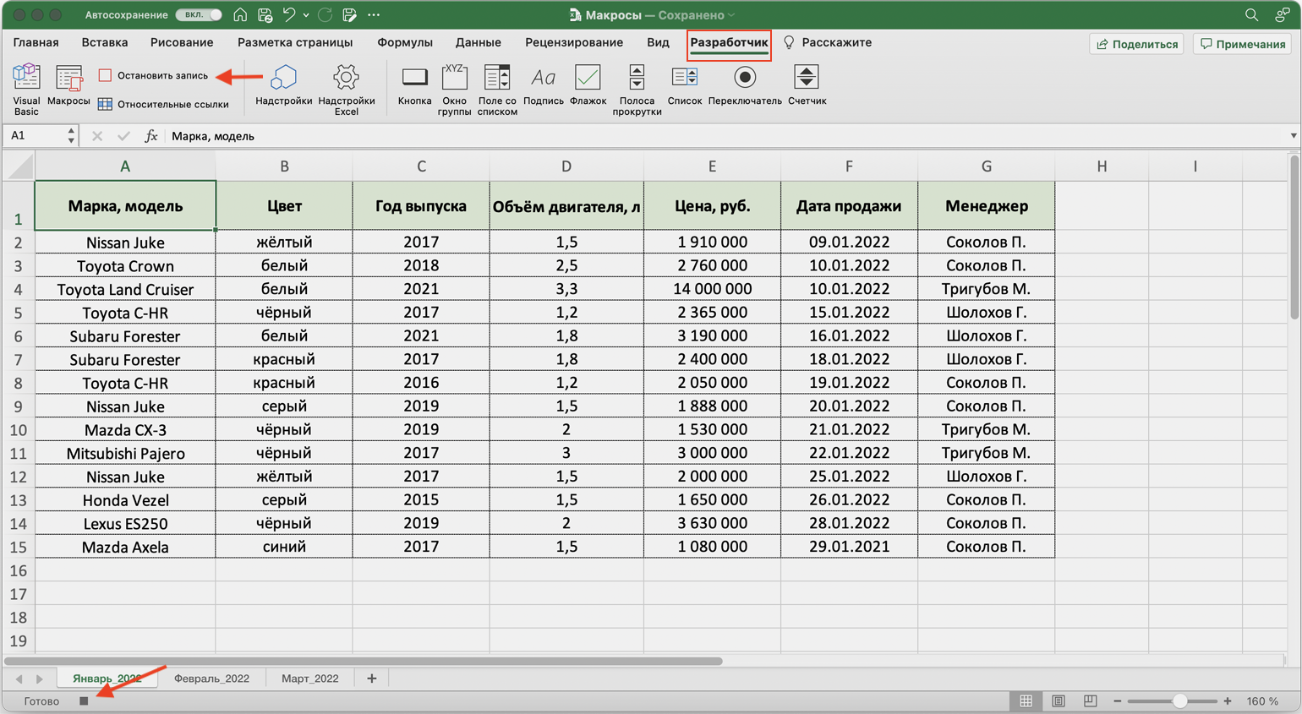Switch to Page Layout view
Image resolution: width=1302 pixels, height=714 pixels.
[1058, 700]
